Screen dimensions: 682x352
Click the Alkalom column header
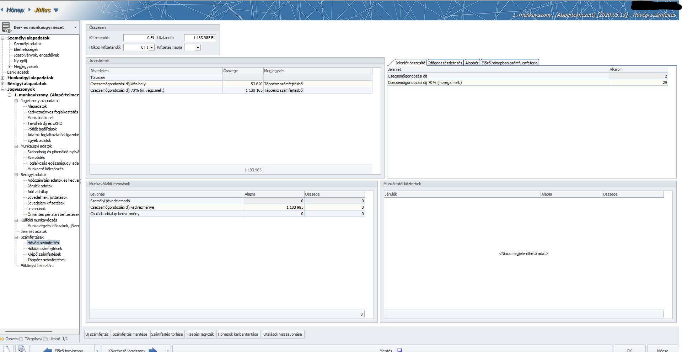click(638, 69)
